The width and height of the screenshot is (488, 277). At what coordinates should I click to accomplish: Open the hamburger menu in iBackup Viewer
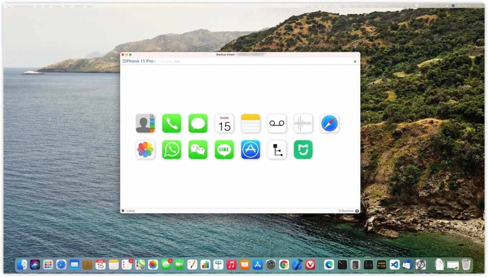(x=355, y=61)
